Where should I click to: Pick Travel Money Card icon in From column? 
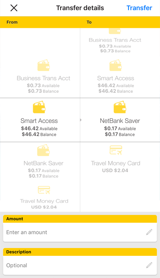(x=44, y=190)
